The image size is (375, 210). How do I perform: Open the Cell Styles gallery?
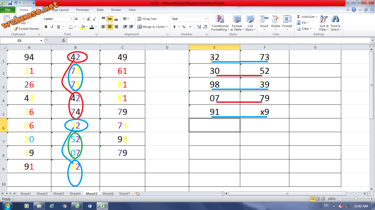pos(250,24)
